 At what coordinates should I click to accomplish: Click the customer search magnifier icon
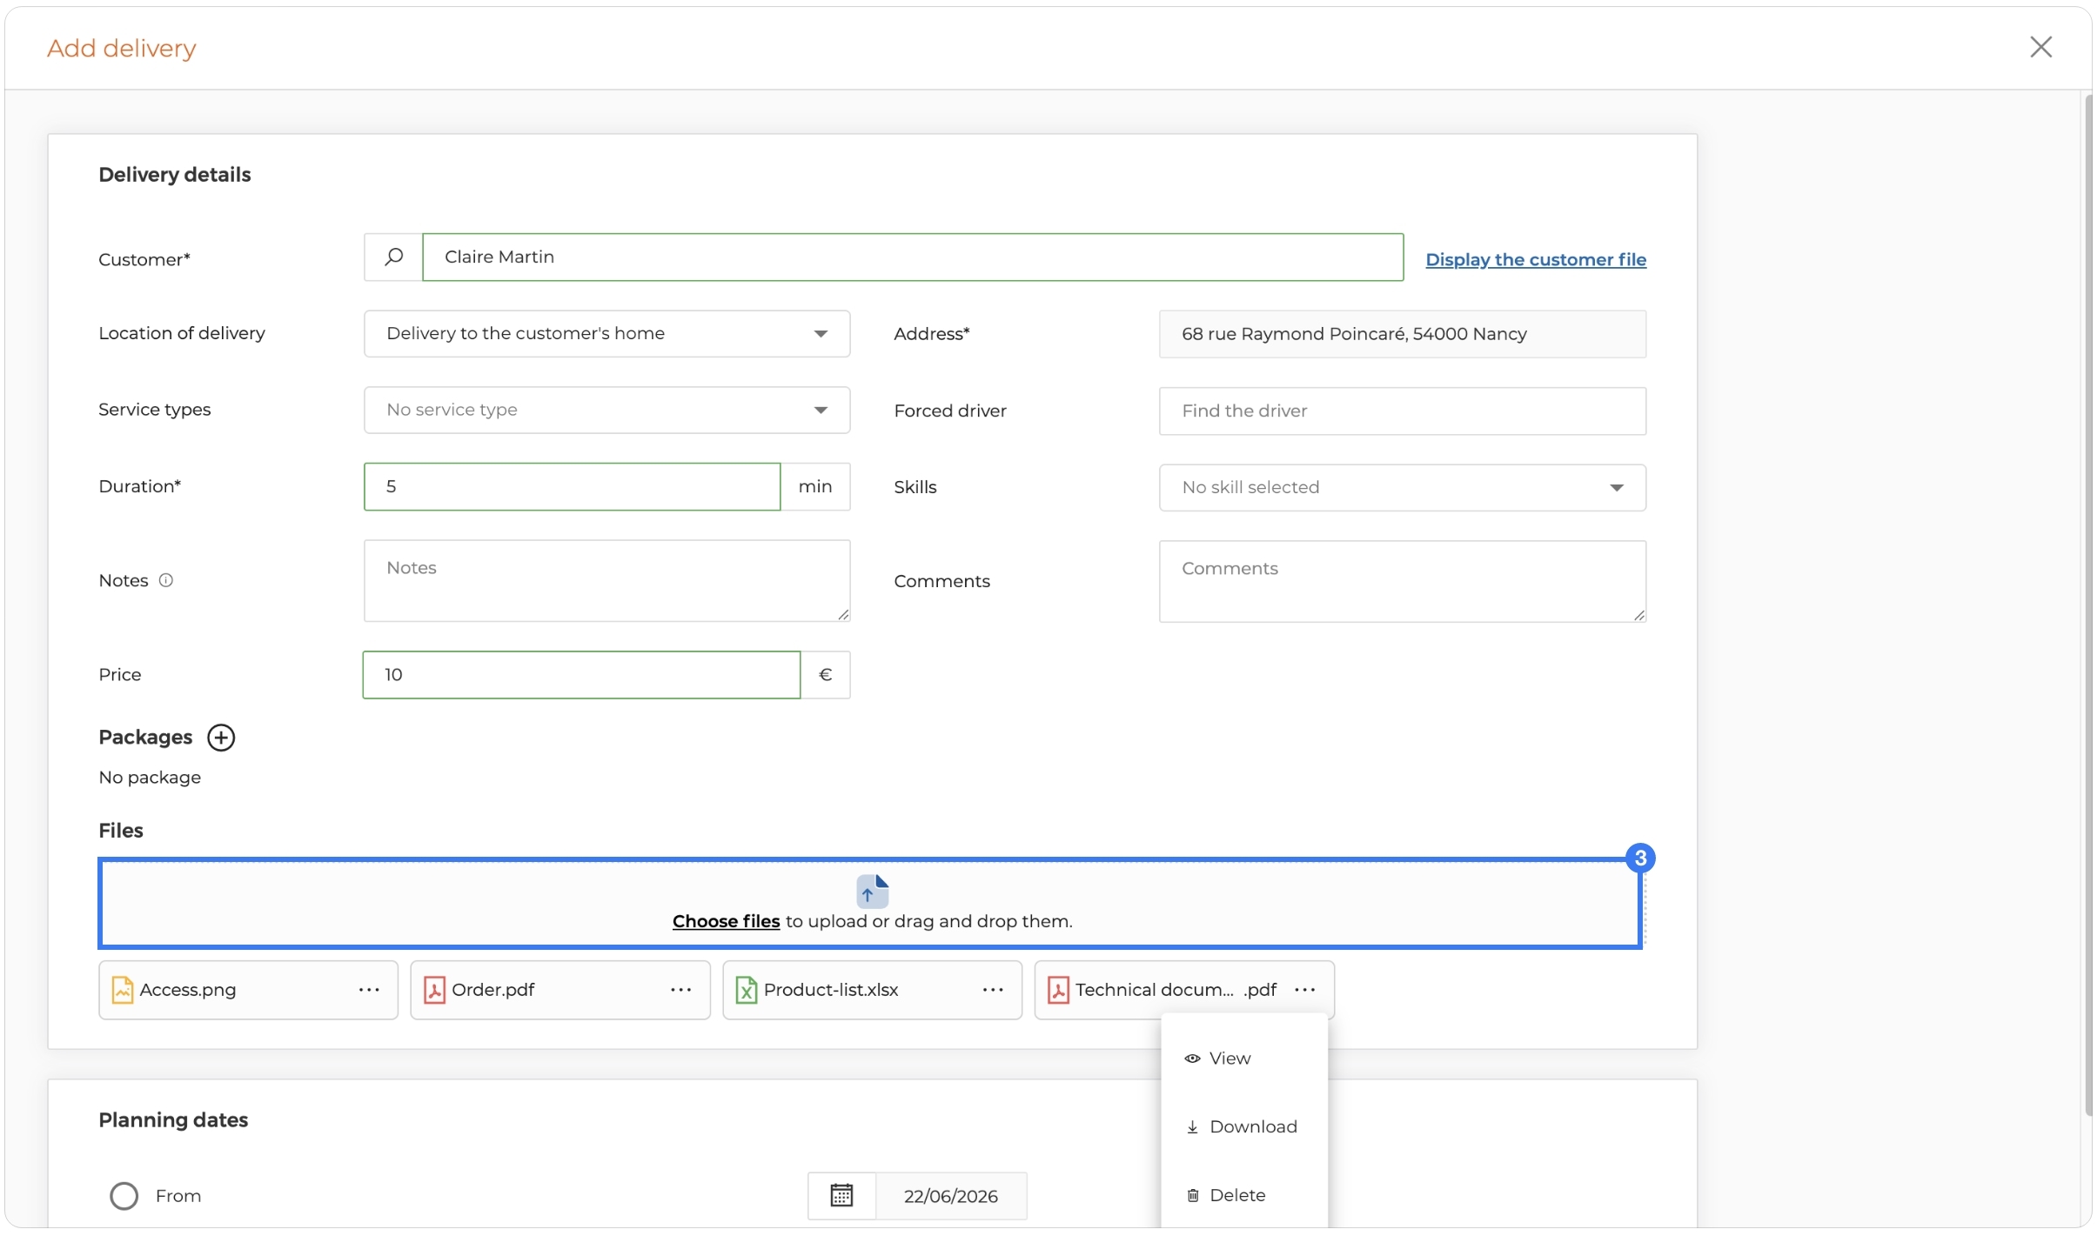(393, 257)
